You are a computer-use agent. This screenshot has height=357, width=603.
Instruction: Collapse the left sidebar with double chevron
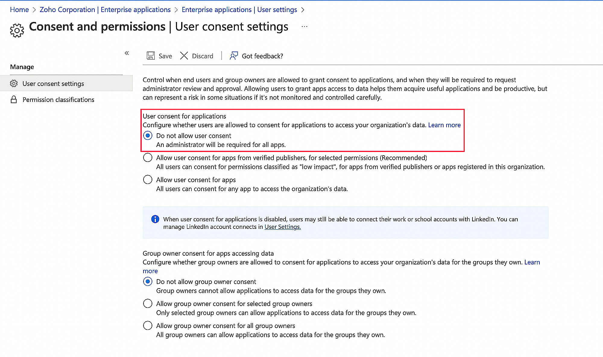pos(127,53)
